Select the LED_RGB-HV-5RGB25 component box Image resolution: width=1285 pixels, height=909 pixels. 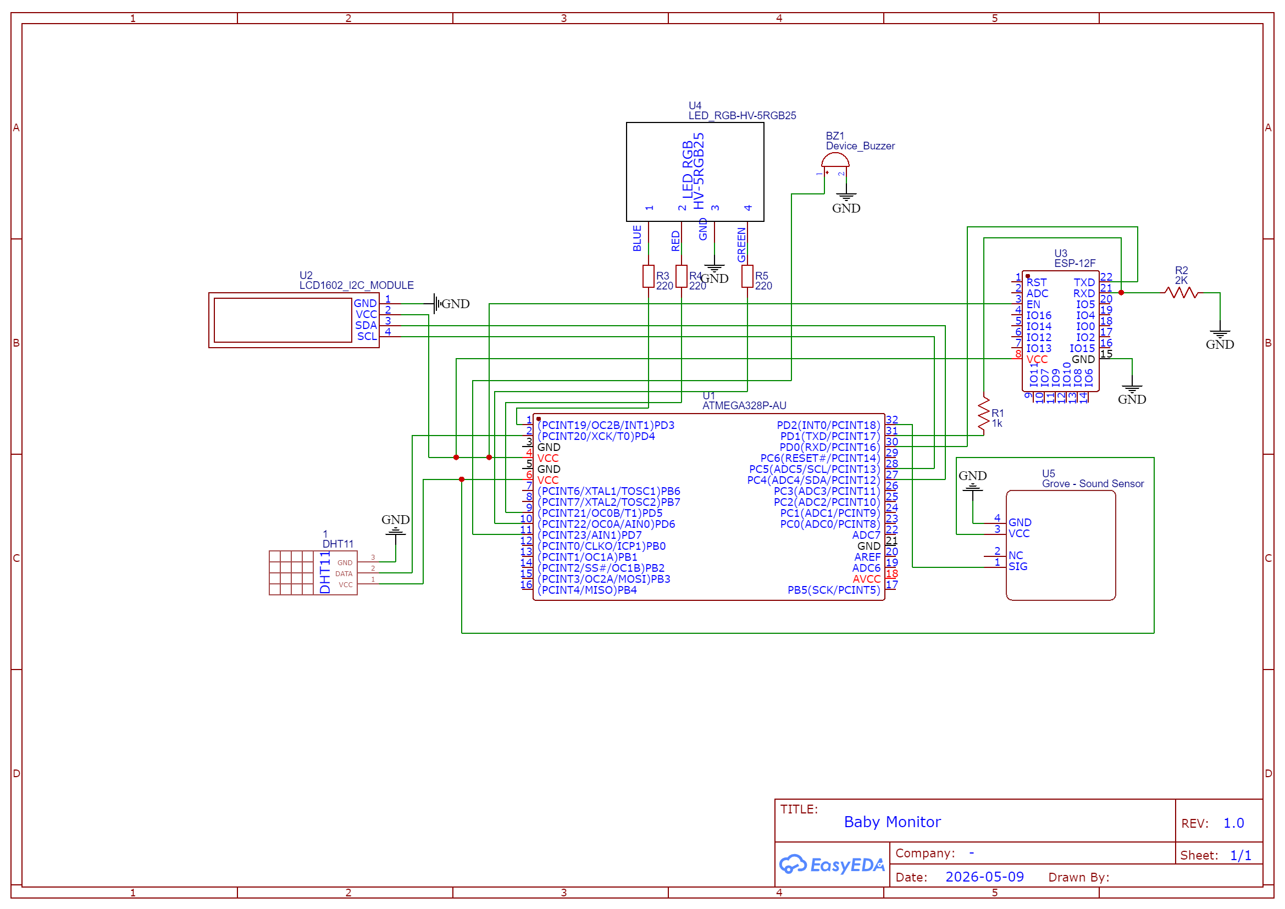click(695, 172)
